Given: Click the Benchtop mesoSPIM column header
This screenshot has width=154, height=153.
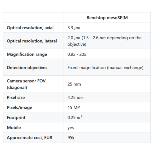Looking at the screenshot, I should 107,18.
